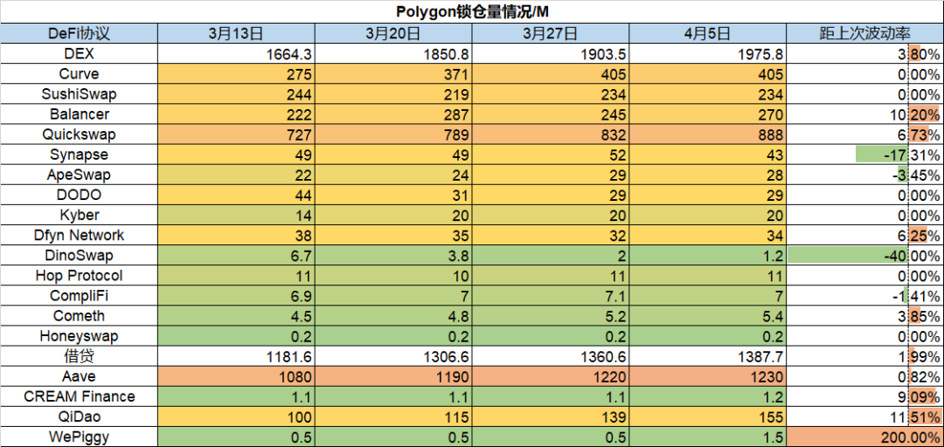Select the title cell Polygon锁仓量情况/M
The image size is (944, 447).
click(472, 10)
